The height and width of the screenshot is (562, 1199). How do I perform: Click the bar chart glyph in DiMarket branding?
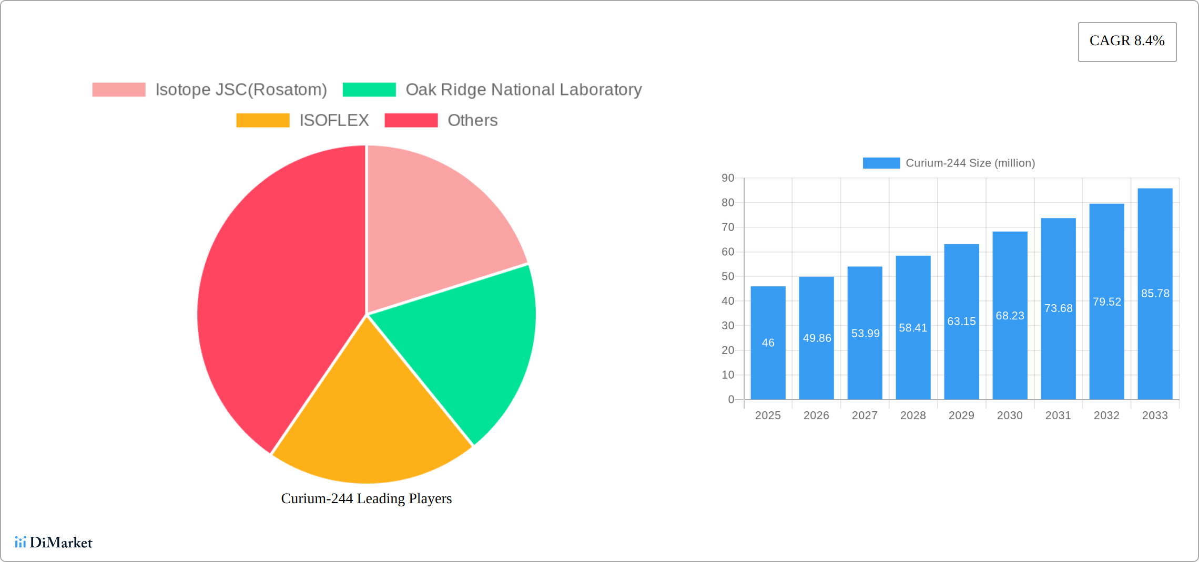21,542
